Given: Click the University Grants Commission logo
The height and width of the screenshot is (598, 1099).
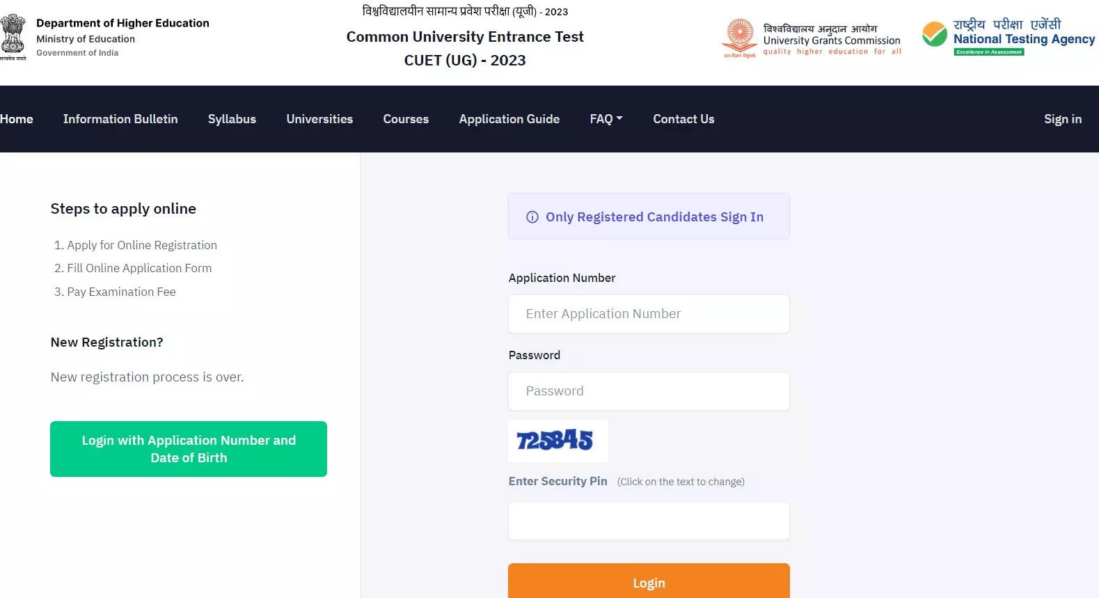Looking at the screenshot, I should [x=812, y=38].
